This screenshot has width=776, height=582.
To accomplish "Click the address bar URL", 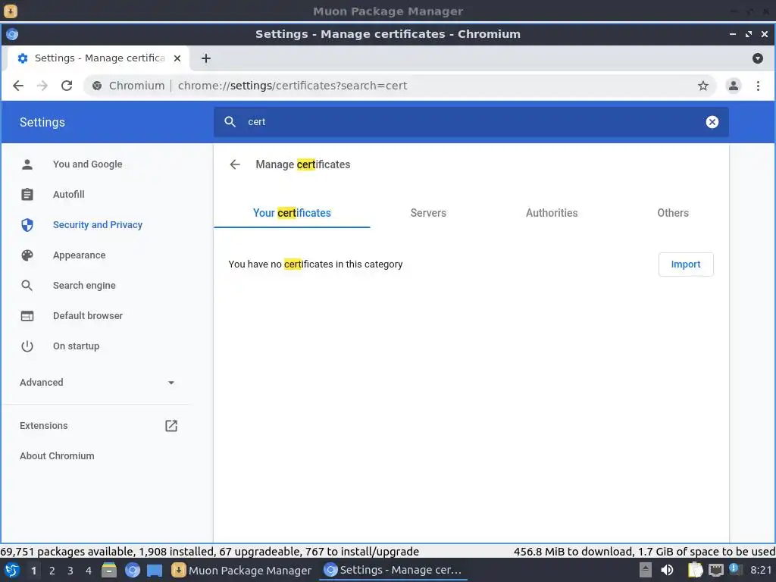I will [293, 86].
